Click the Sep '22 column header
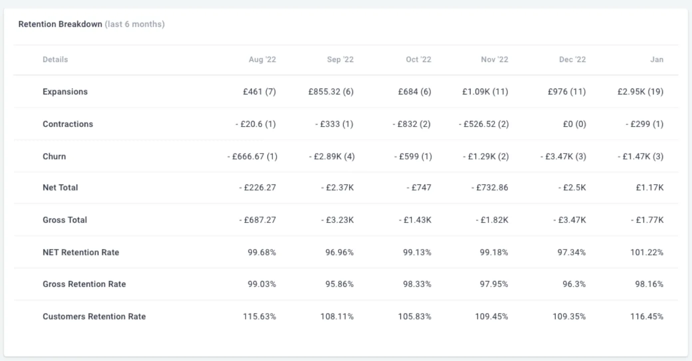The width and height of the screenshot is (692, 361). 340,59
